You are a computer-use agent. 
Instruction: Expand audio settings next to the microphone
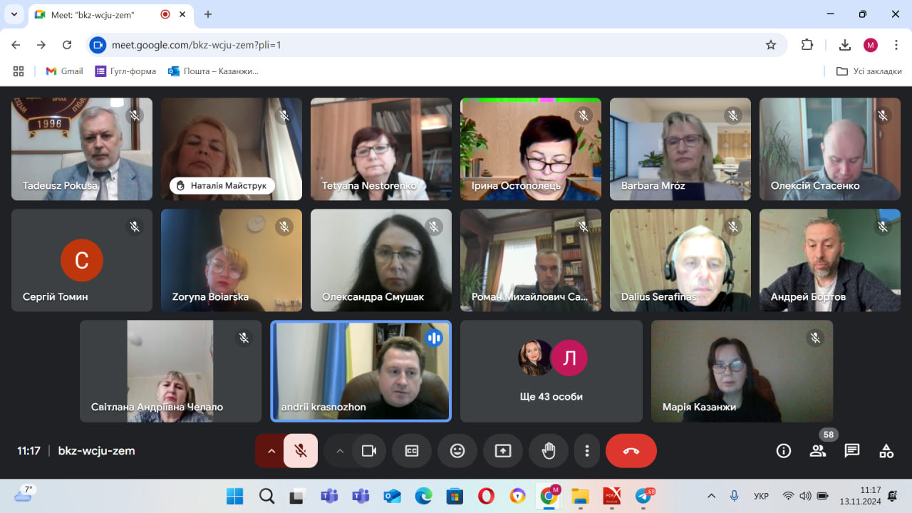(x=271, y=451)
